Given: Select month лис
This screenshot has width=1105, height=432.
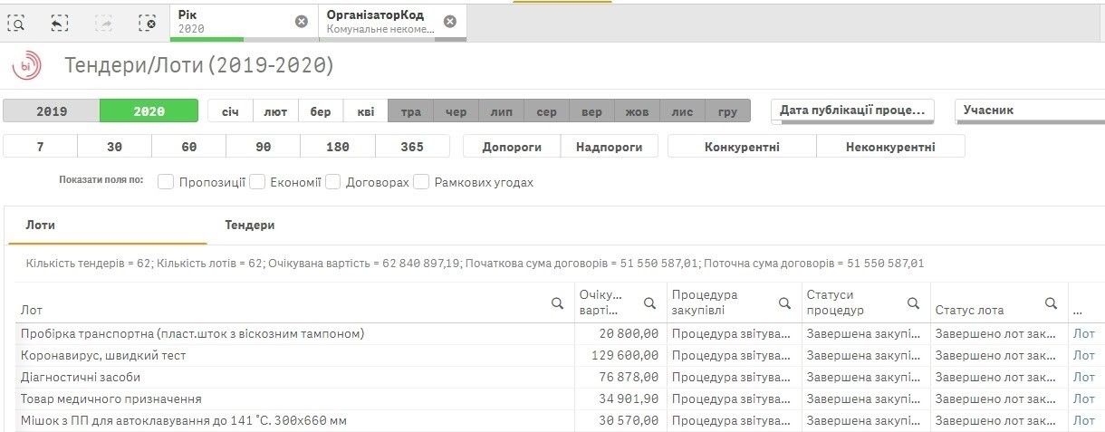Looking at the screenshot, I should [683, 111].
